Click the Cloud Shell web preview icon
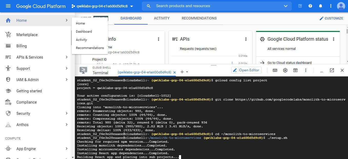 (295, 70)
